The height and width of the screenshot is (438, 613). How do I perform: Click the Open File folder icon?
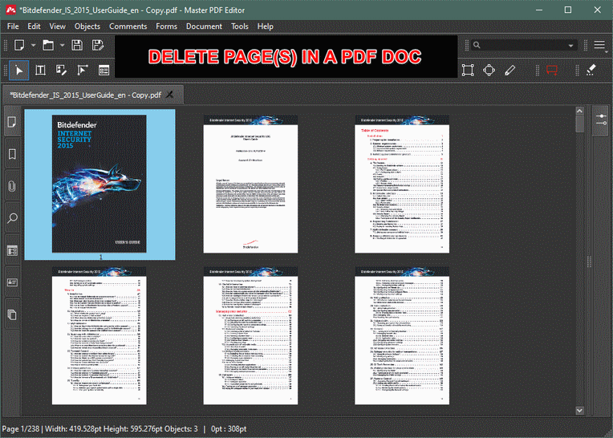[48, 45]
